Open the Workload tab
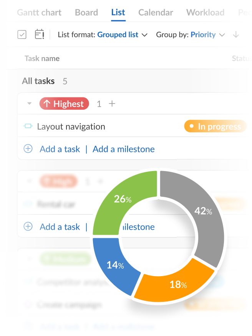The height and width of the screenshot is (336, 252). coord(205,12)
